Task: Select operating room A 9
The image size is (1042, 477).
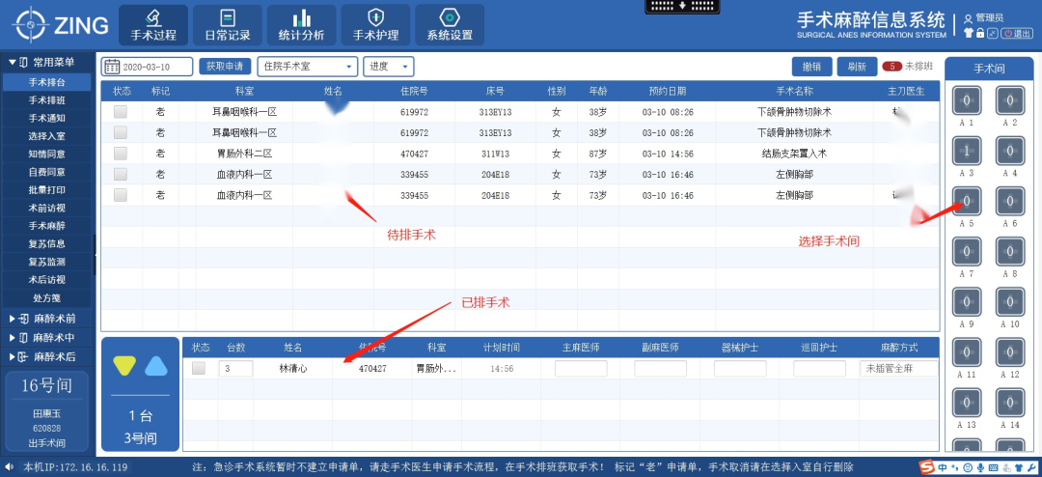Action: click(x=967, y=302)
